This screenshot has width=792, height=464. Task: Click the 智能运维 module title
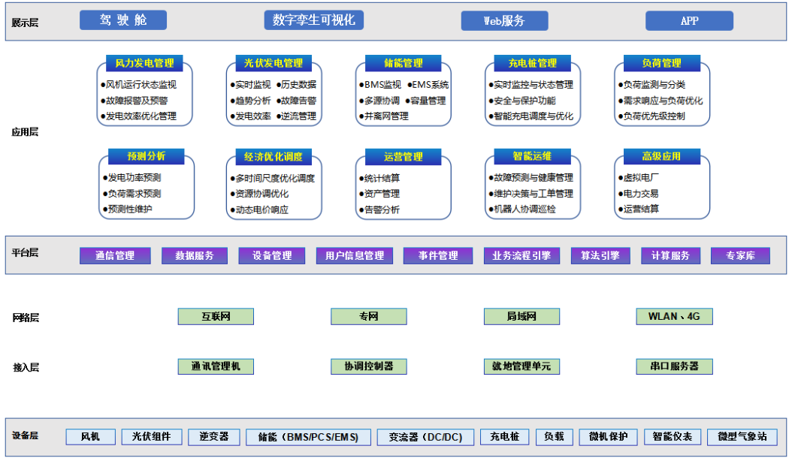tap(532, 156)
